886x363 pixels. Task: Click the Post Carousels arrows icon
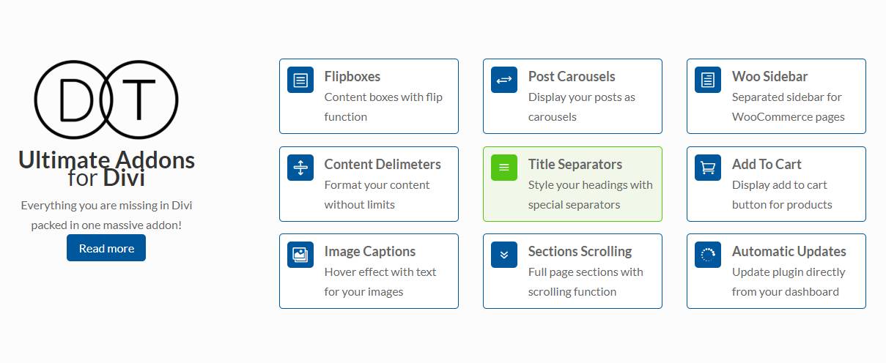click(504, 80)
